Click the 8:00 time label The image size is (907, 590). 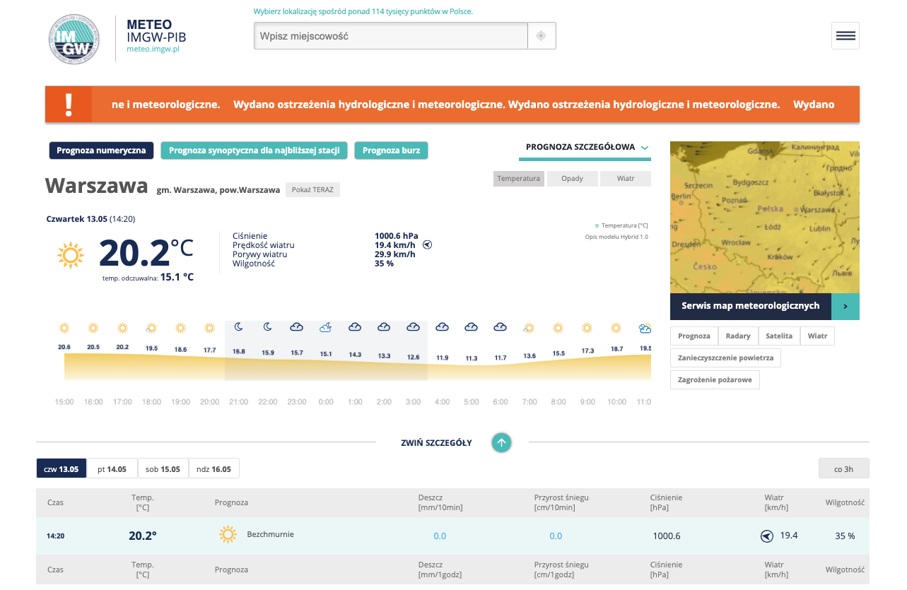click(x=558, y=402)
